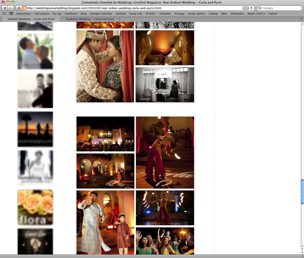Open Top Sites grid icon
304x258 pixels.
click(11, 14)
